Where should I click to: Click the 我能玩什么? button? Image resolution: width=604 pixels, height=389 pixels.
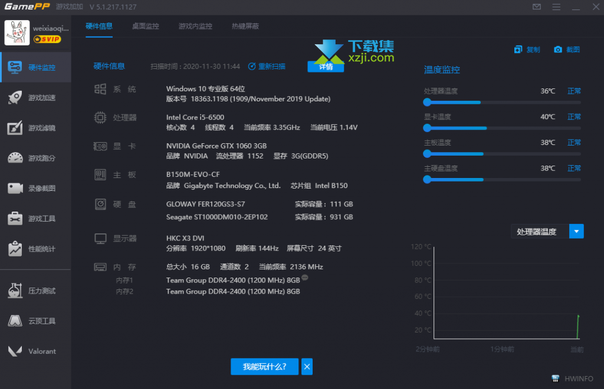click(265, 367)
